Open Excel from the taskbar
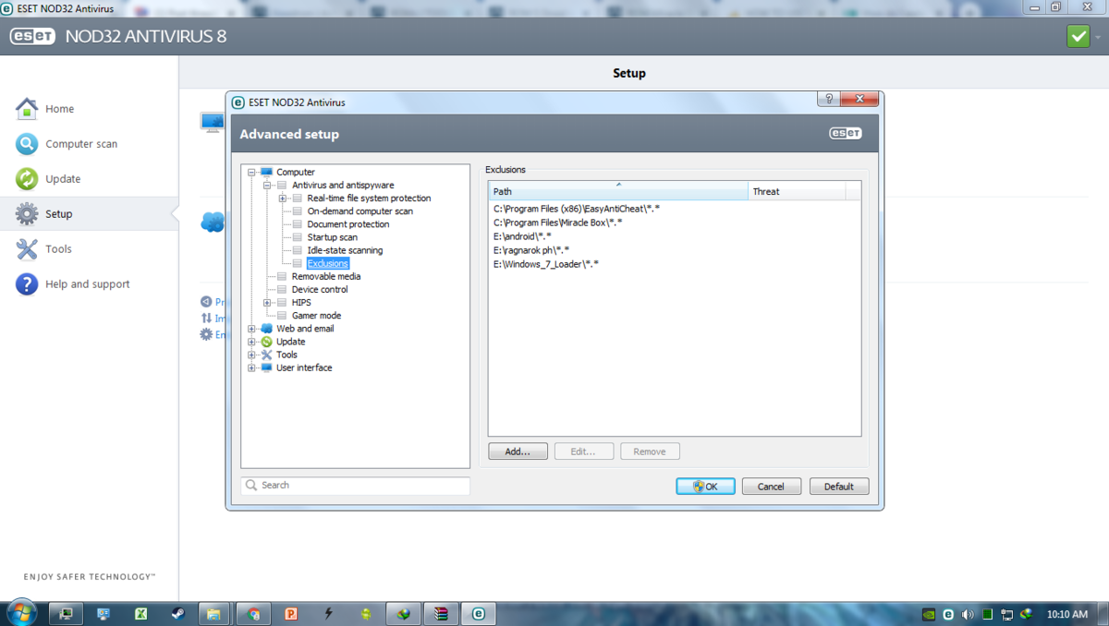Screen dimensions: 1109x626 point(141,613)
